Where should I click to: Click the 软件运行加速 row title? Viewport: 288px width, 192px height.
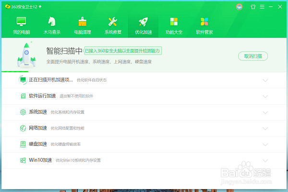(42, 96)
